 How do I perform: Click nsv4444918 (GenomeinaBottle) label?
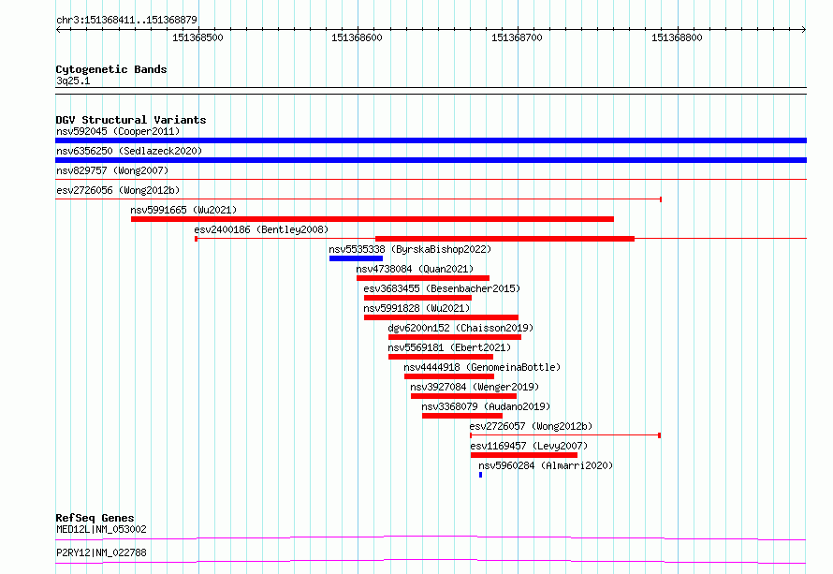coord(482,367)
